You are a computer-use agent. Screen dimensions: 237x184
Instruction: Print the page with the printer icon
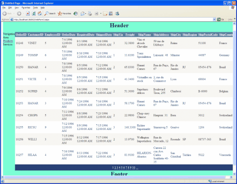[90, 14]
